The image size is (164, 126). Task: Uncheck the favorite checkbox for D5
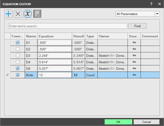click(18, 68)
